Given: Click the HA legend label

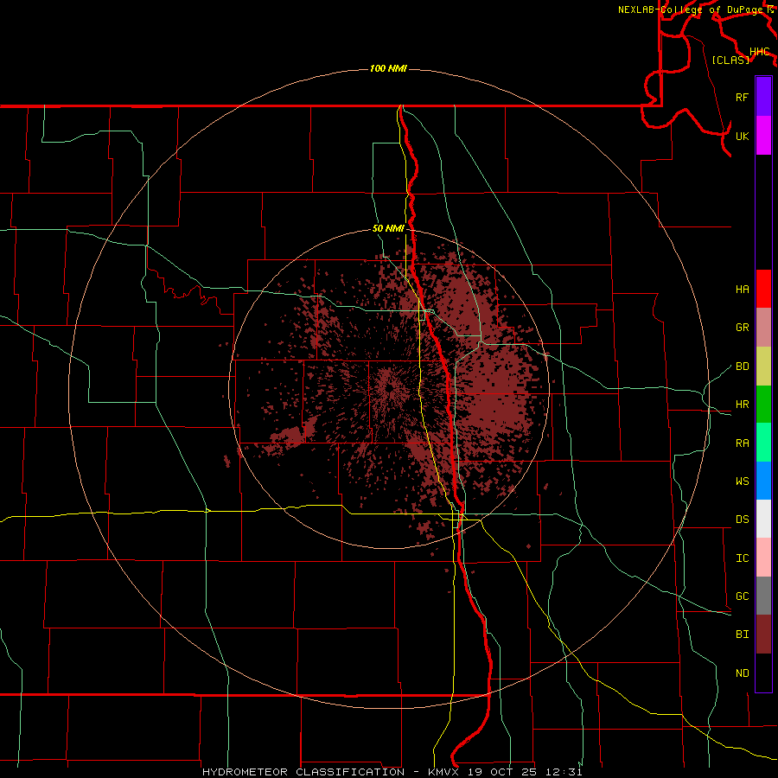Looking at the screenshot, I should 743,289.
